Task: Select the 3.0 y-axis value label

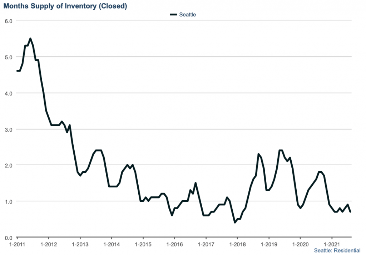Action: coord(9,129)
